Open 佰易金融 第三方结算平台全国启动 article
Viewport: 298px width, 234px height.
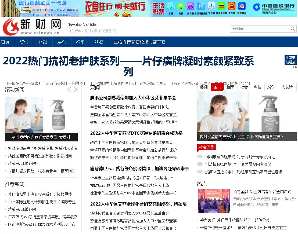pos(262,192)
